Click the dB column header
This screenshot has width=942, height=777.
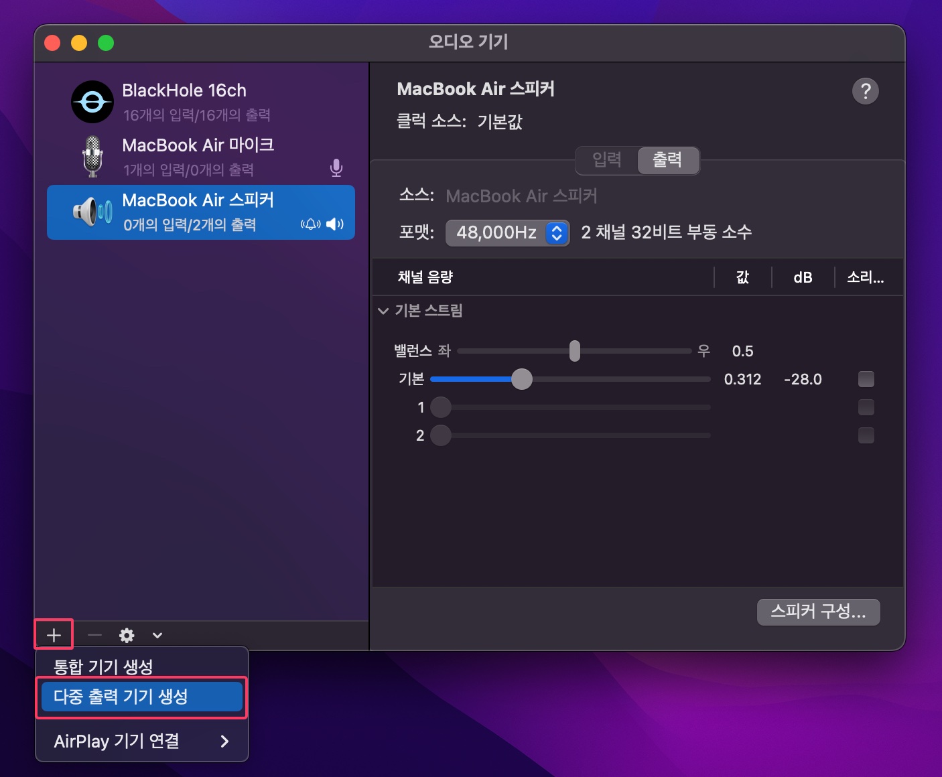point(803,277)
